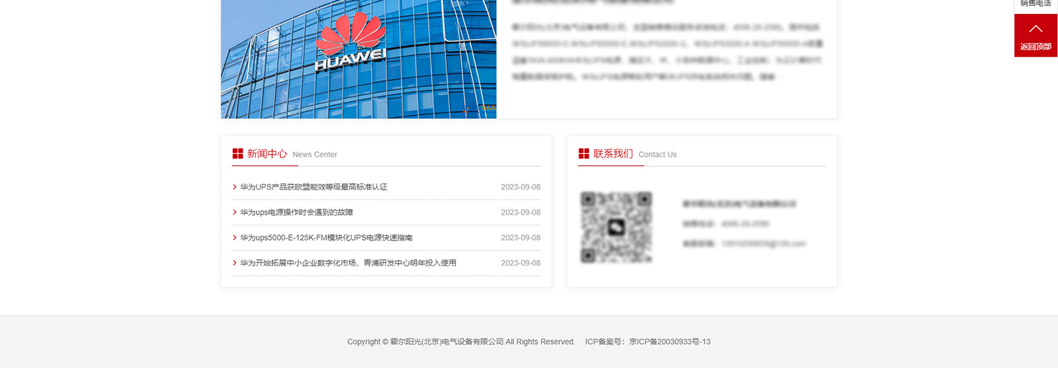Click the red grid icon beside 联系我们
1058x368 pixels.
click(584, 153)
